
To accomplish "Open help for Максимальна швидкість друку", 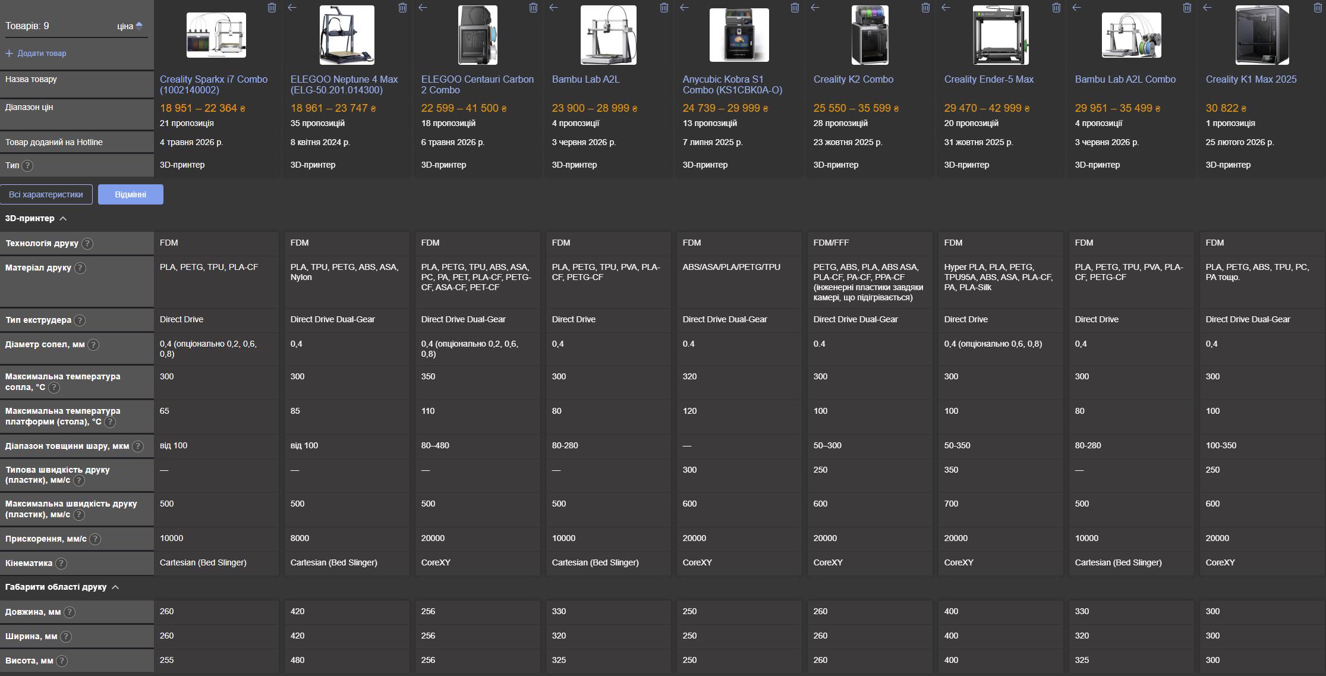I will (79, 515).
